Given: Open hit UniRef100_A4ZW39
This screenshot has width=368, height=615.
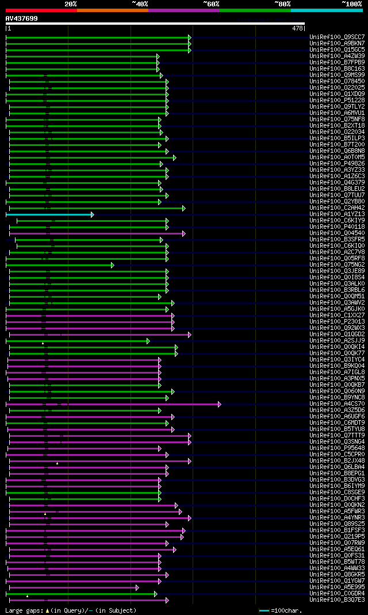Looking at the screenshot, I should click(337, 56).
